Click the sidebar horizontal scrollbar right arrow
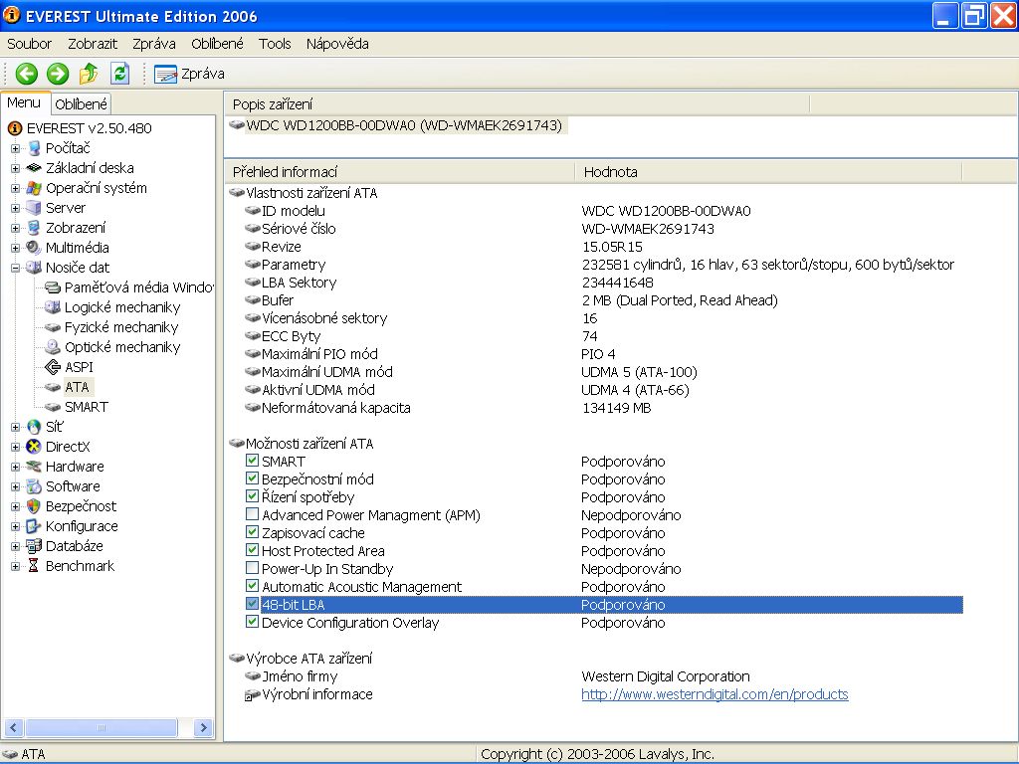The image size is (1019, 764). pyautogui.click(x=204, y=728)
